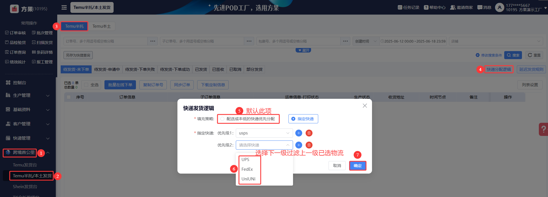Select 指定快递 radio option
The height and width of the screenshot is (197, 548).
coord(293,119)
